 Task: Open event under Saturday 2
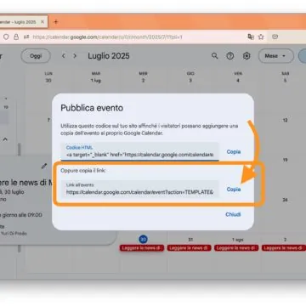[284, 248]
